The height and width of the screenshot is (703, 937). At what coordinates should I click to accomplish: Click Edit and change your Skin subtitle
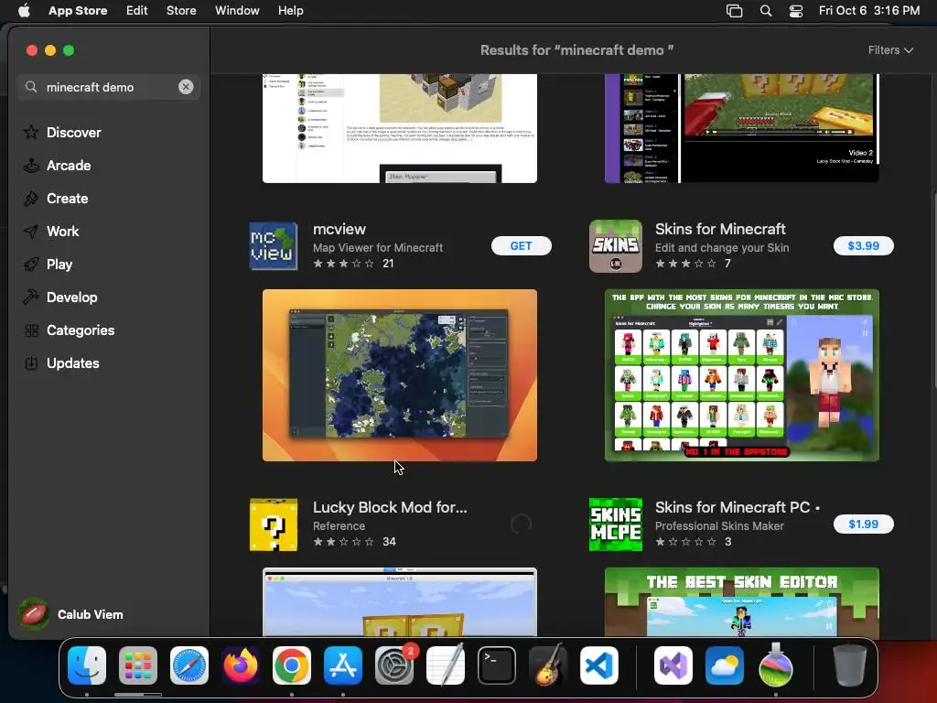721,247
